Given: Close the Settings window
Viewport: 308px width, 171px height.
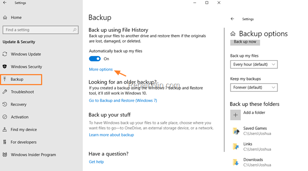Looking at the screenshot, I should coord(219,3).
